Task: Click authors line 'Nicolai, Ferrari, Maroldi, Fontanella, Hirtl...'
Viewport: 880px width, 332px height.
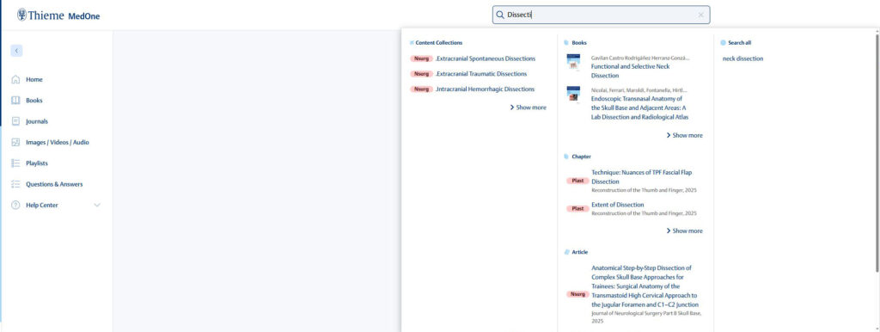Action: (x=639, y=90)
